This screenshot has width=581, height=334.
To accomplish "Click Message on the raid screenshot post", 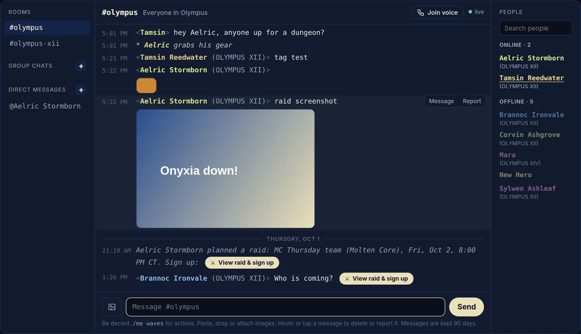I will point(441,101).
